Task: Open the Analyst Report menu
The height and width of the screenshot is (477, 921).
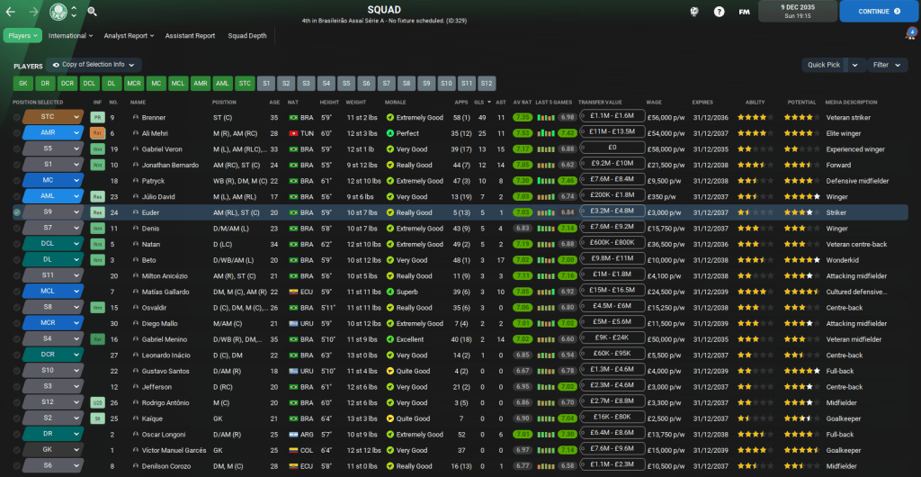Action: tap(129, 36)
